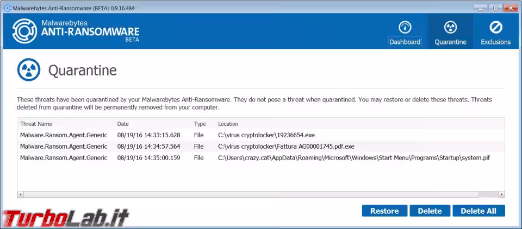Sort by the Location column header
522x229 pixels.
click(x=228, y=124)
